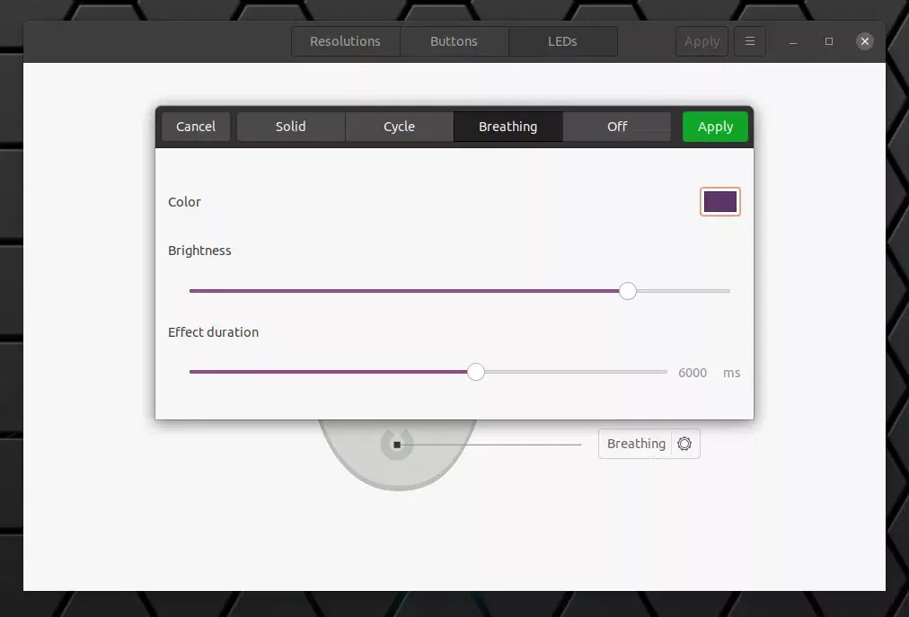909x617 pixels.
Task: Click the Effect duration slider handle
Action: click(476, 372)
